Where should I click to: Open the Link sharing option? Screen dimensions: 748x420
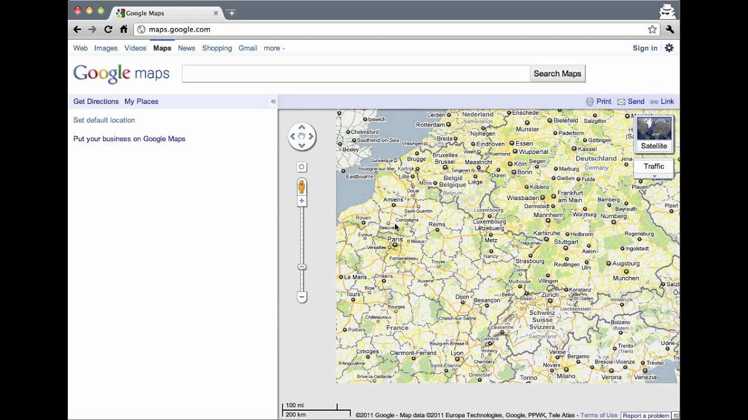662,101
